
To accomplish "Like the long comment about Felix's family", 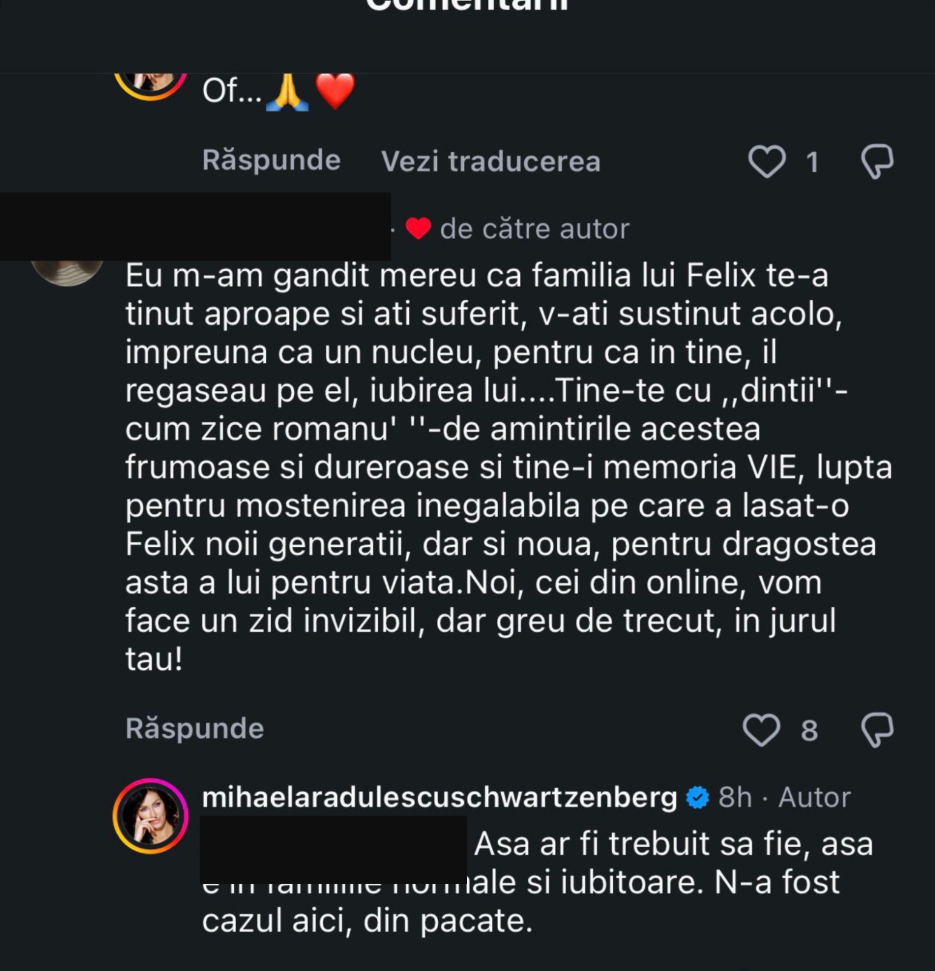I will (761, 729).
